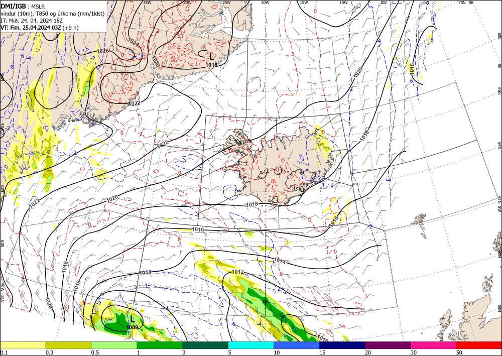This screenshot has width=502, height=356.
Task: Click the 5W longitude label
Action: tap(384, 3)
